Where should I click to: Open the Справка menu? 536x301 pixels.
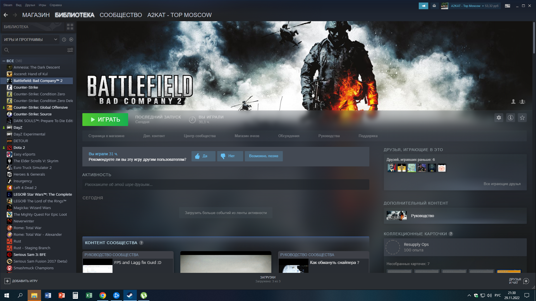click(56, 5)
